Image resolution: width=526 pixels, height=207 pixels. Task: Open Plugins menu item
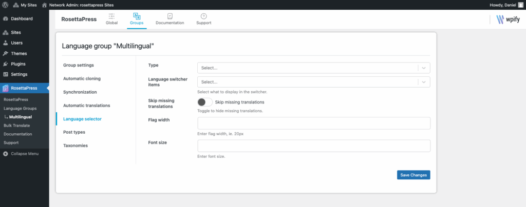tap(18, 64)
